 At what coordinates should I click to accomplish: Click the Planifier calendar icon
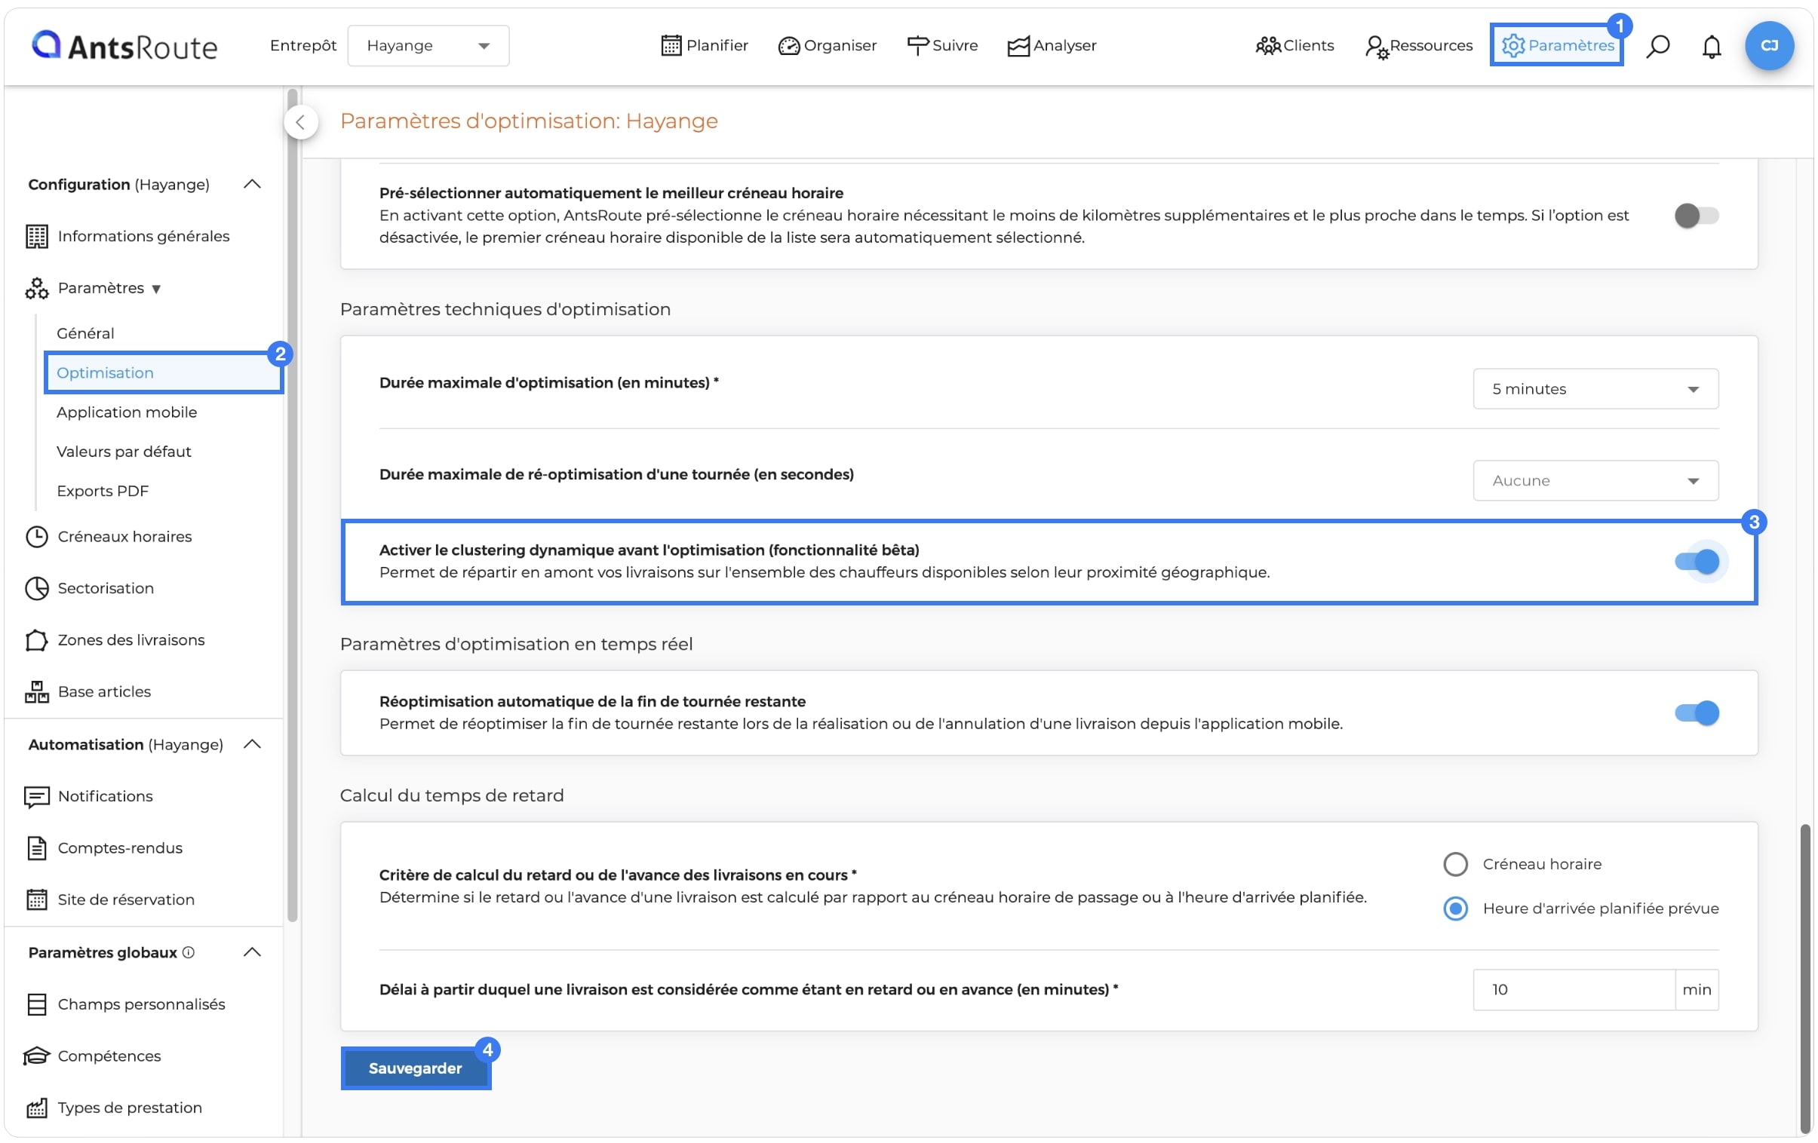coord(671,46)
